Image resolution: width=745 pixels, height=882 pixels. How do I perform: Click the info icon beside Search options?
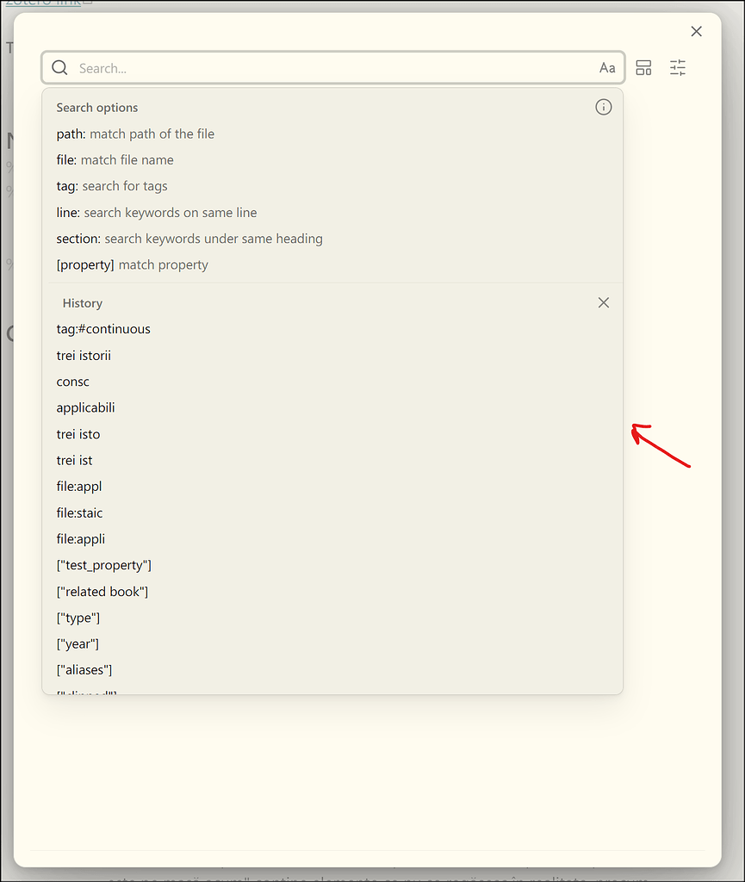coord(603,107)
